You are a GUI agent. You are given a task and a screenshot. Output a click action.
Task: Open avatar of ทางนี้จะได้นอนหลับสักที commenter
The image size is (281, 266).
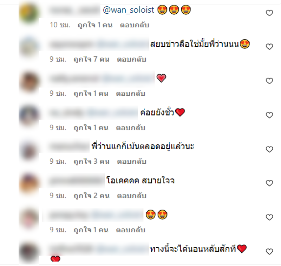(29, 252)
